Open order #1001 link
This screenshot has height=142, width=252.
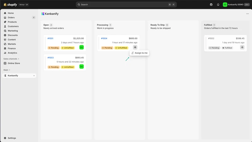tap(50, 38)
